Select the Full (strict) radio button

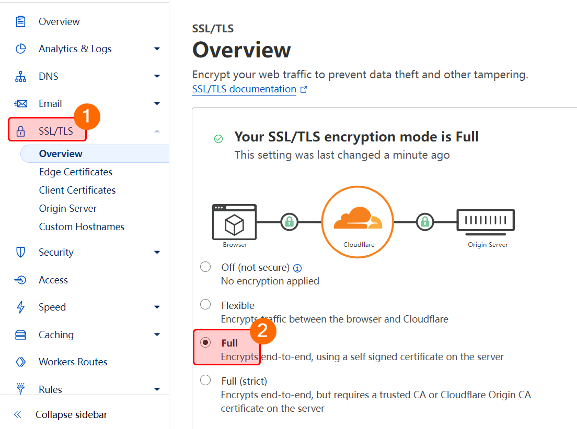tap(205, 380)
